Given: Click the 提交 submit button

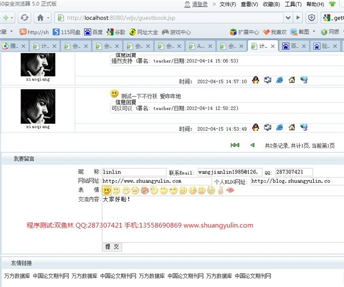Looking at the screenshot, I should click(112, 247).
